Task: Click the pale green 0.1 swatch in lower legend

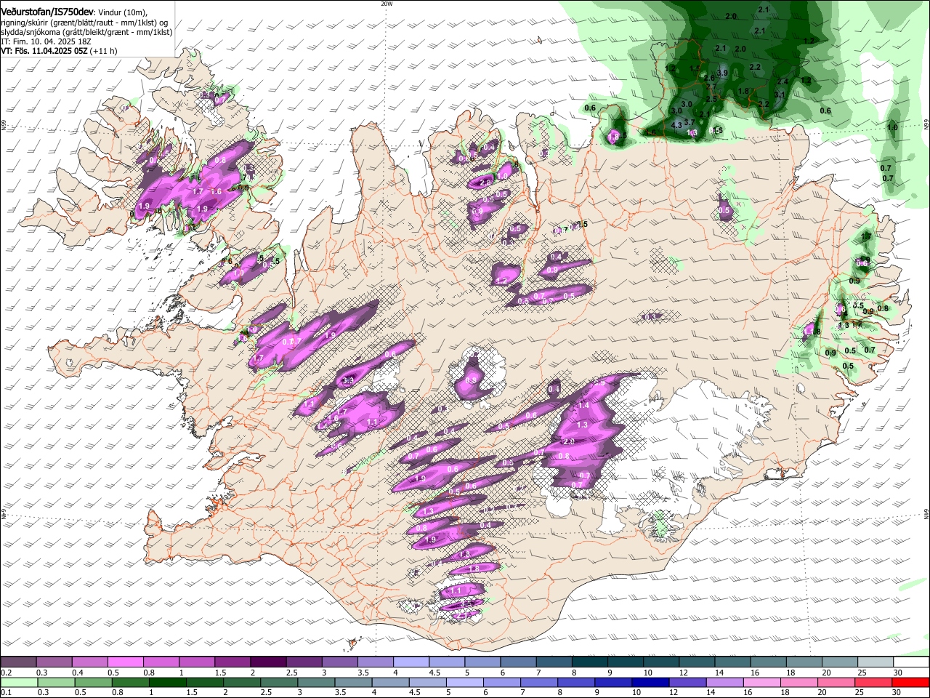Action: (19, 683)
